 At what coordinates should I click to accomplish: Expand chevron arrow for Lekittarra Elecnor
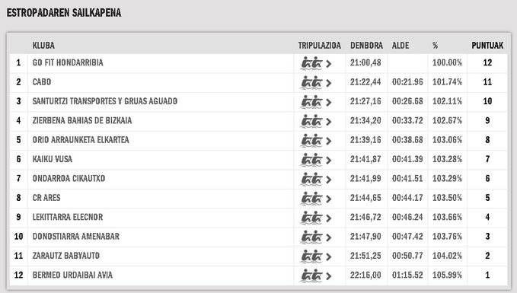328,218
